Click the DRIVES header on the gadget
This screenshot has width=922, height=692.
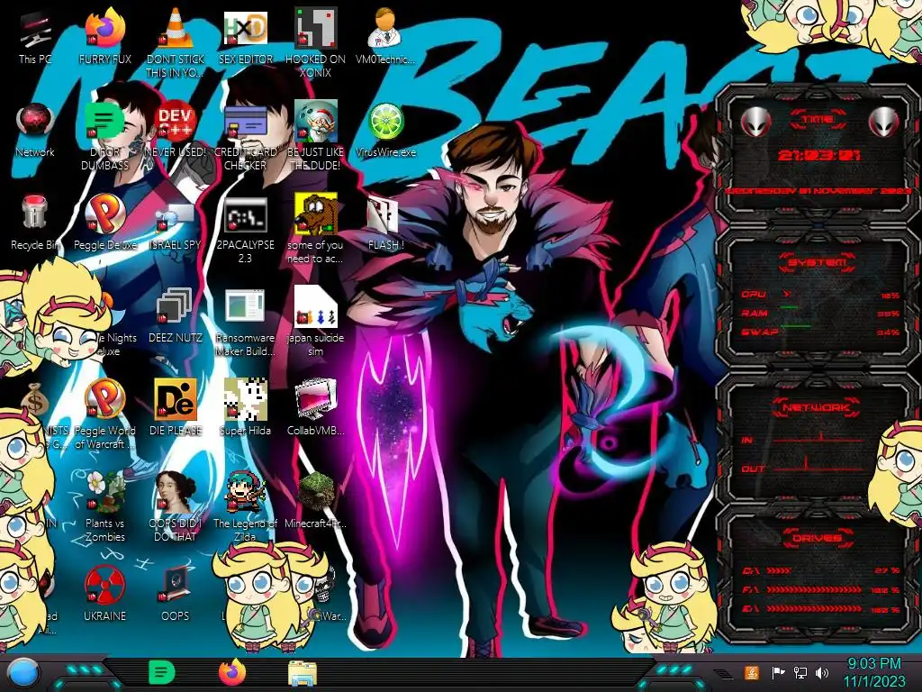coord(818,538)
